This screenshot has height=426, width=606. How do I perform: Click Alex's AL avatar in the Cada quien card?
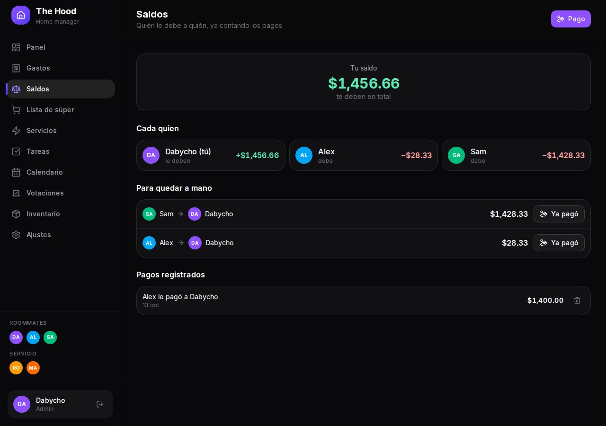[304, 155]
